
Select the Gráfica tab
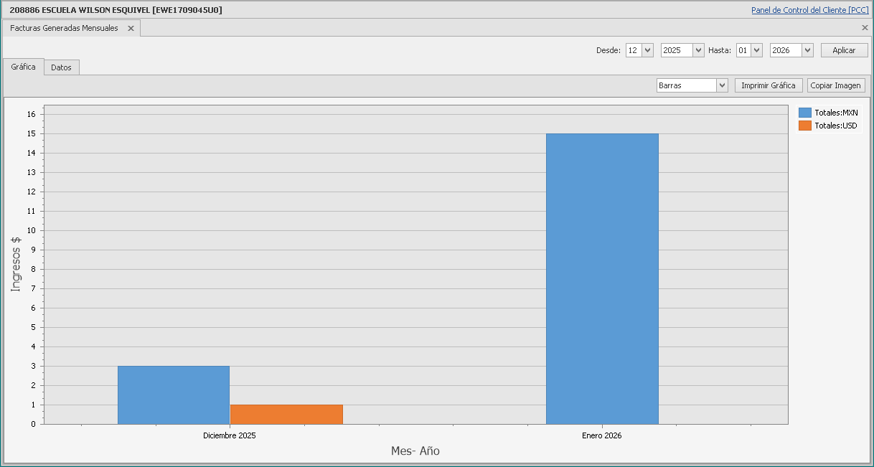click(x=24, y=67)
